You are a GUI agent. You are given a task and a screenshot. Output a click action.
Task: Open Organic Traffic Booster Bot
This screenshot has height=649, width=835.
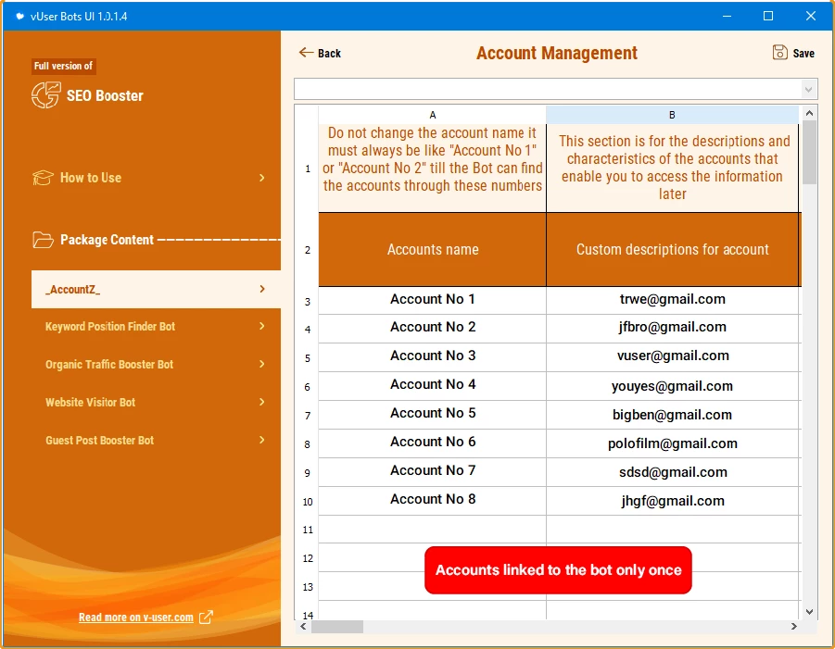tap(156, 364)
